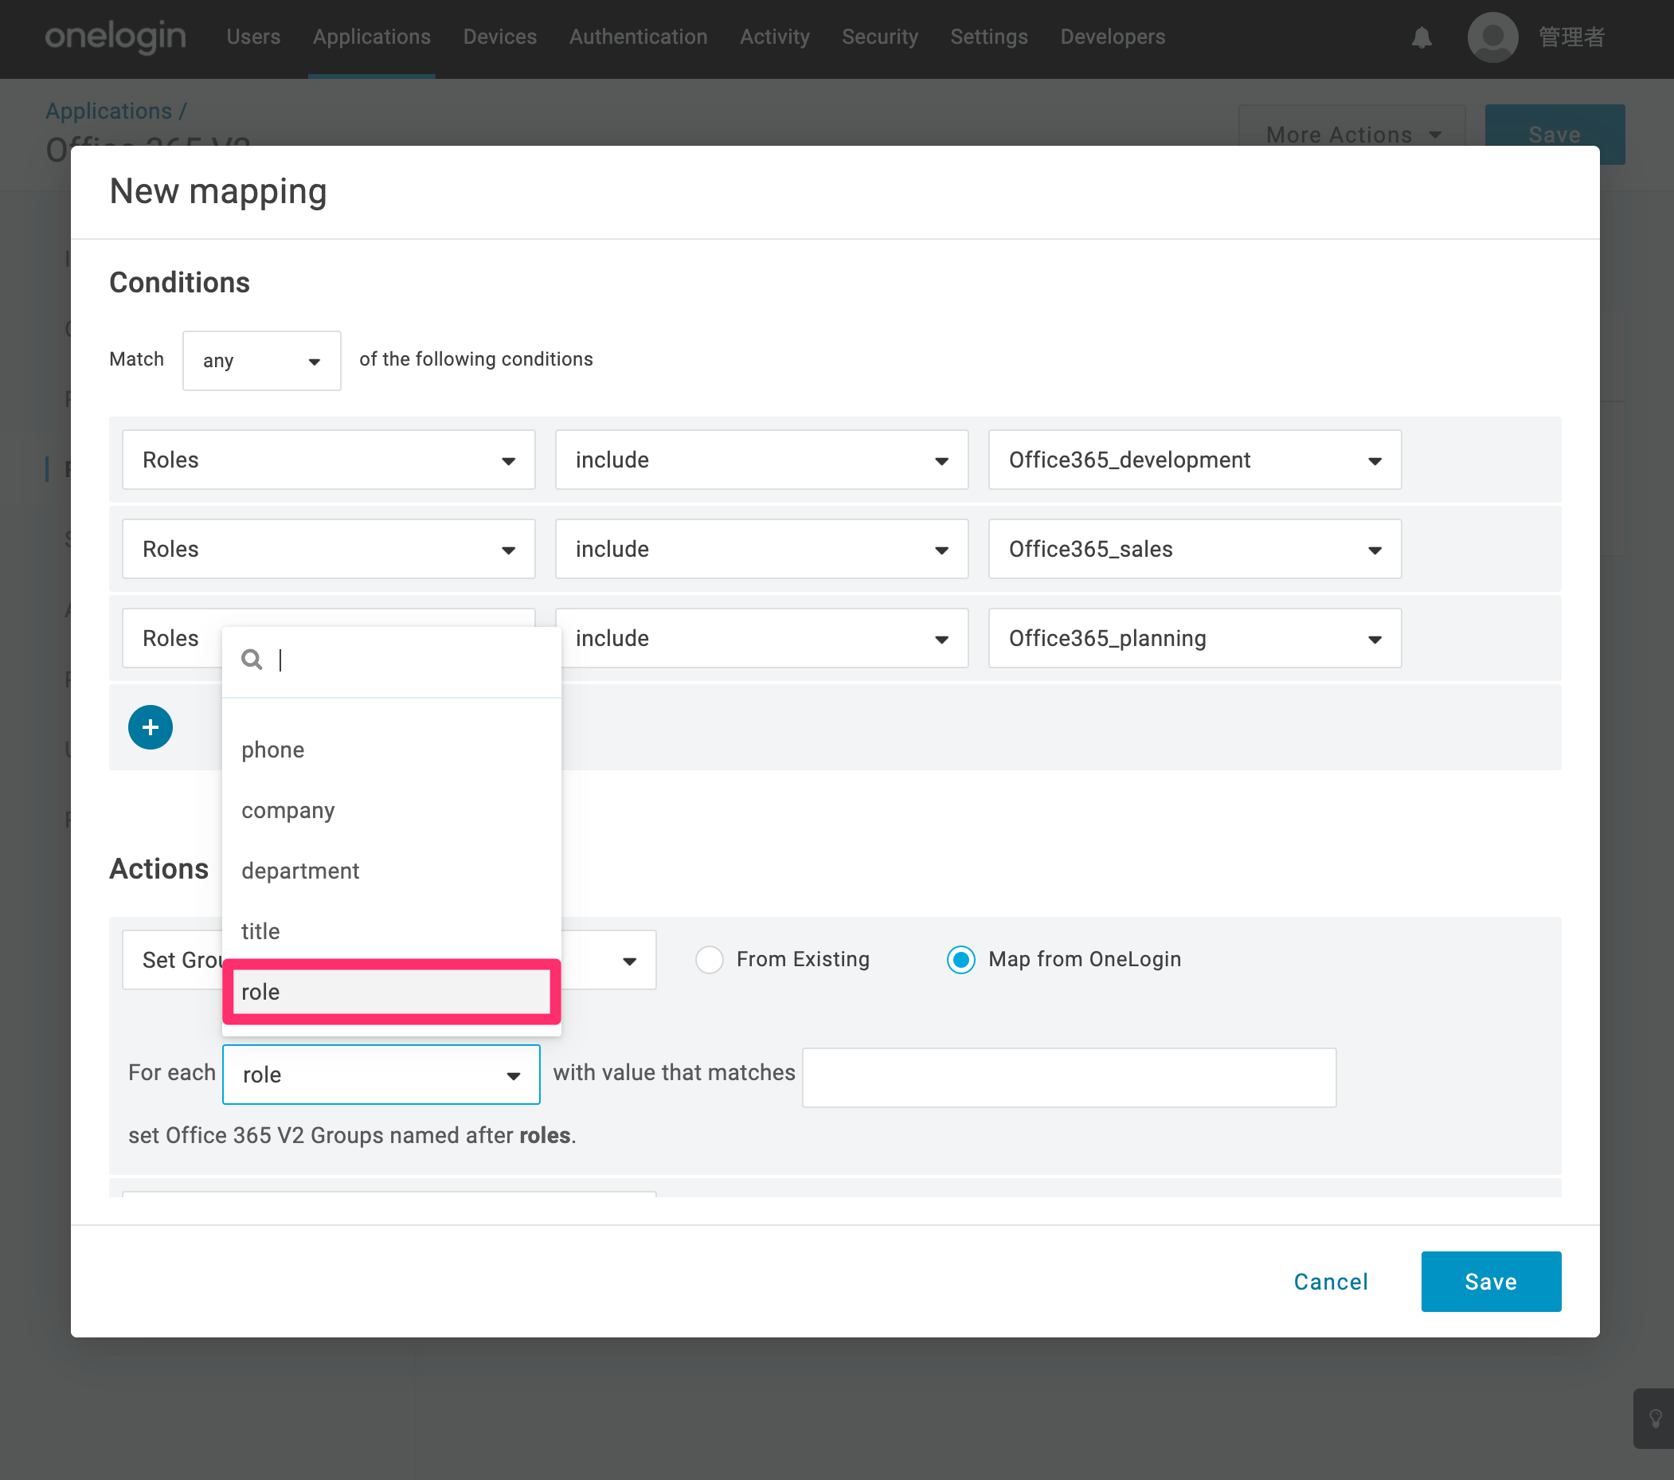Open include dropdown in Office365_development row
Viewport: 1674px width, 1480px height.
[761, 460]
